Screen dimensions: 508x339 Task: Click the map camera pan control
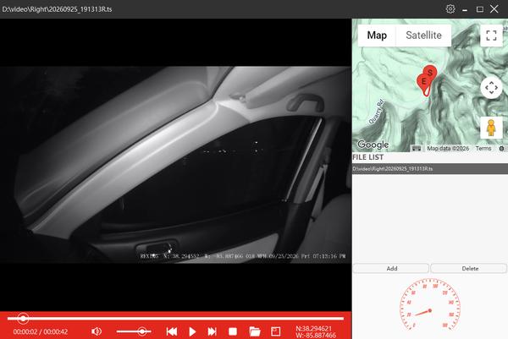491,88
